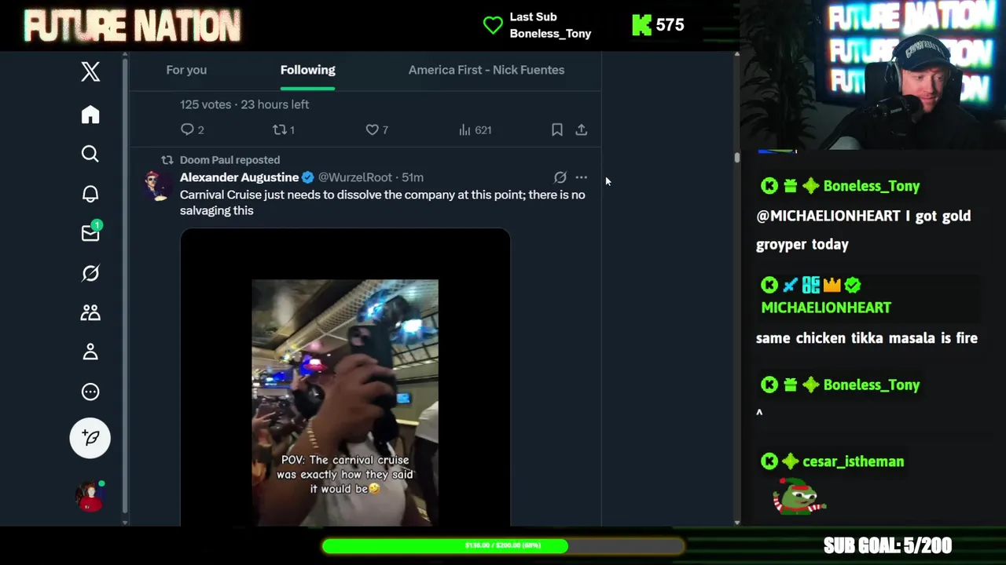
Task: Open the Notifications bell
Action: point(90,194)
